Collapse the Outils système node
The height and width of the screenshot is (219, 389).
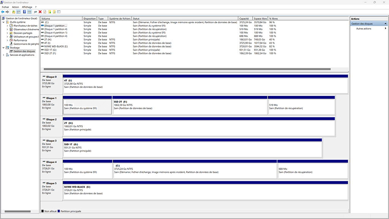(x=3, y=22)
